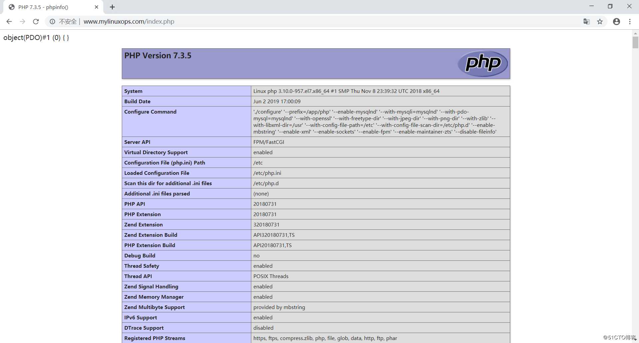Click the 'no' Debug Build value

click(256, 256)
